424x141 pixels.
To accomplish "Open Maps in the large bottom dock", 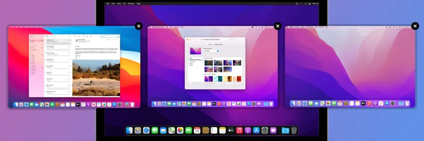I will point(172,130).
